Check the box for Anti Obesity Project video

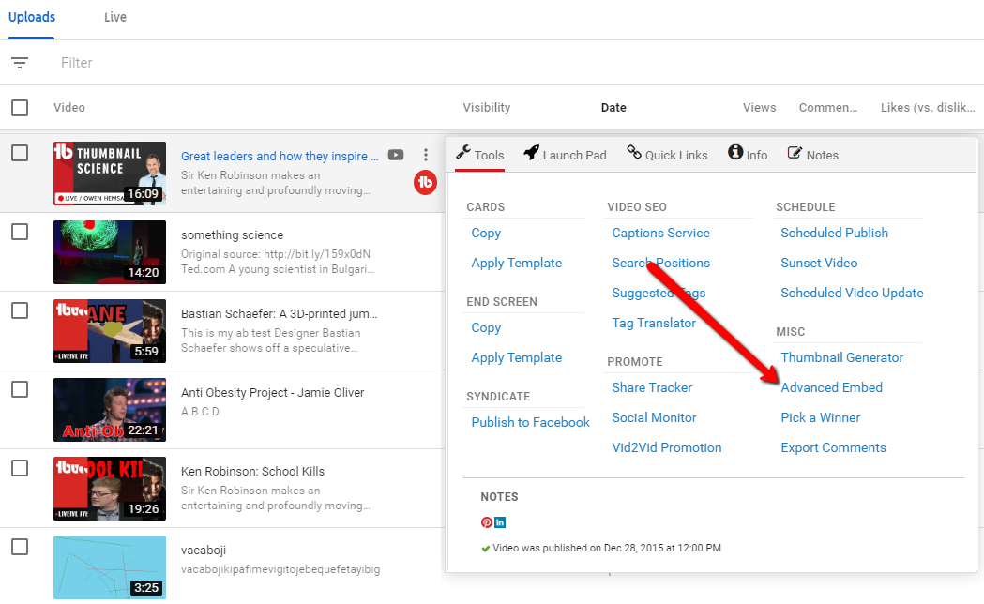20,389
